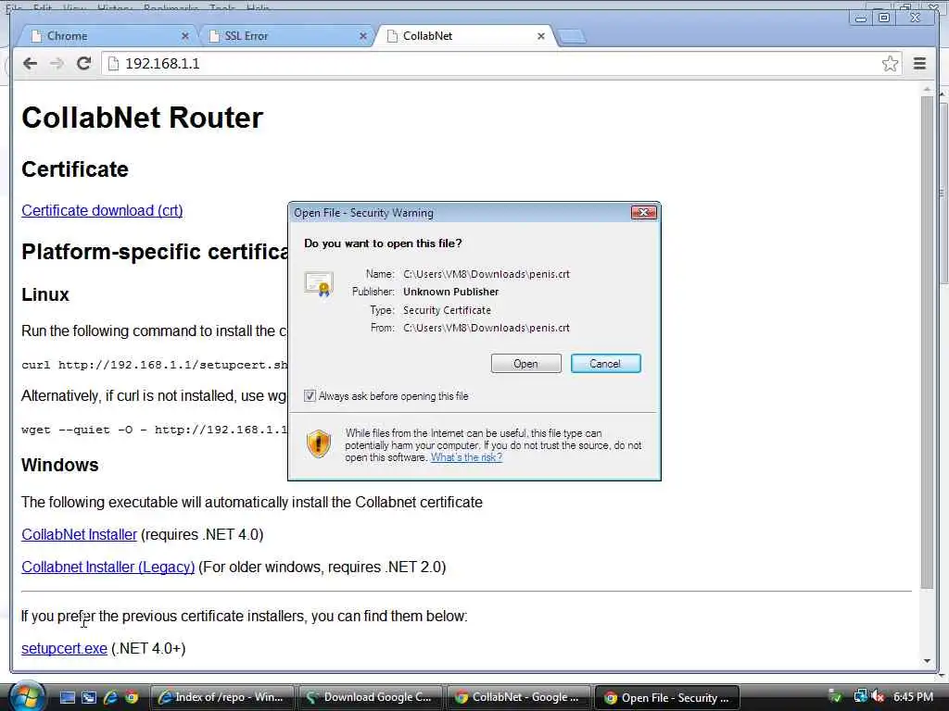This screenshot has height=711, width=949.
Task: Open a new tab with the new-tab button
Action: [571, 37]
